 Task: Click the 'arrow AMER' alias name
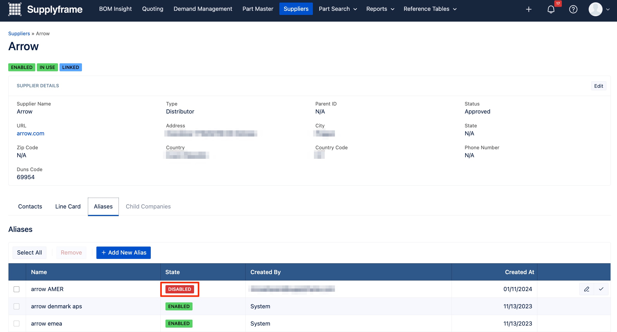(x=47, y=289)
